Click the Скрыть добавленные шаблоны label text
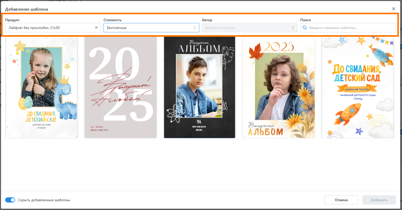The width and height of the screenshot is (402, 210). tap(44, 200)
